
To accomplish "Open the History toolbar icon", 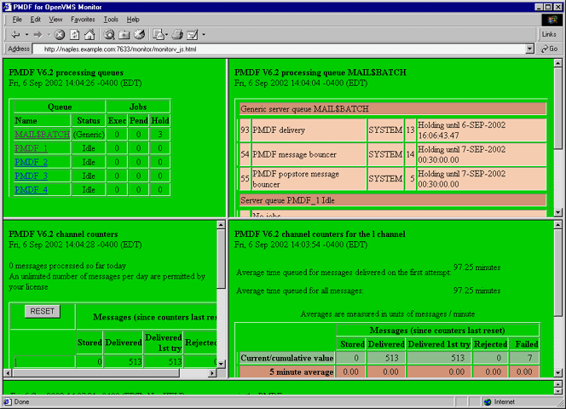I will (x=139, y=35).
